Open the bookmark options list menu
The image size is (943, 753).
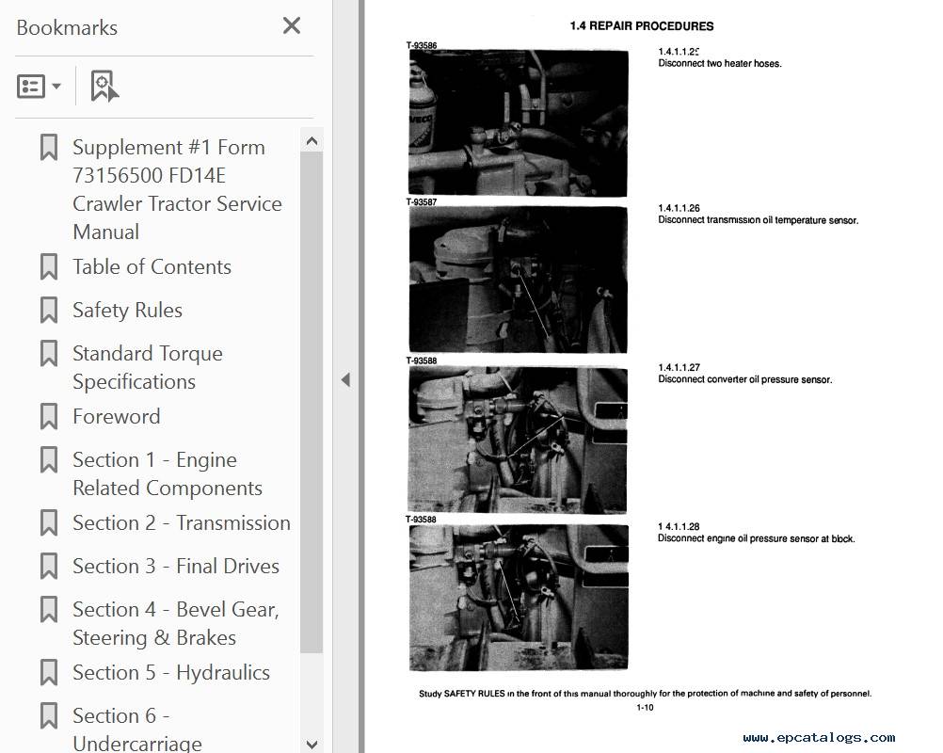40,86
